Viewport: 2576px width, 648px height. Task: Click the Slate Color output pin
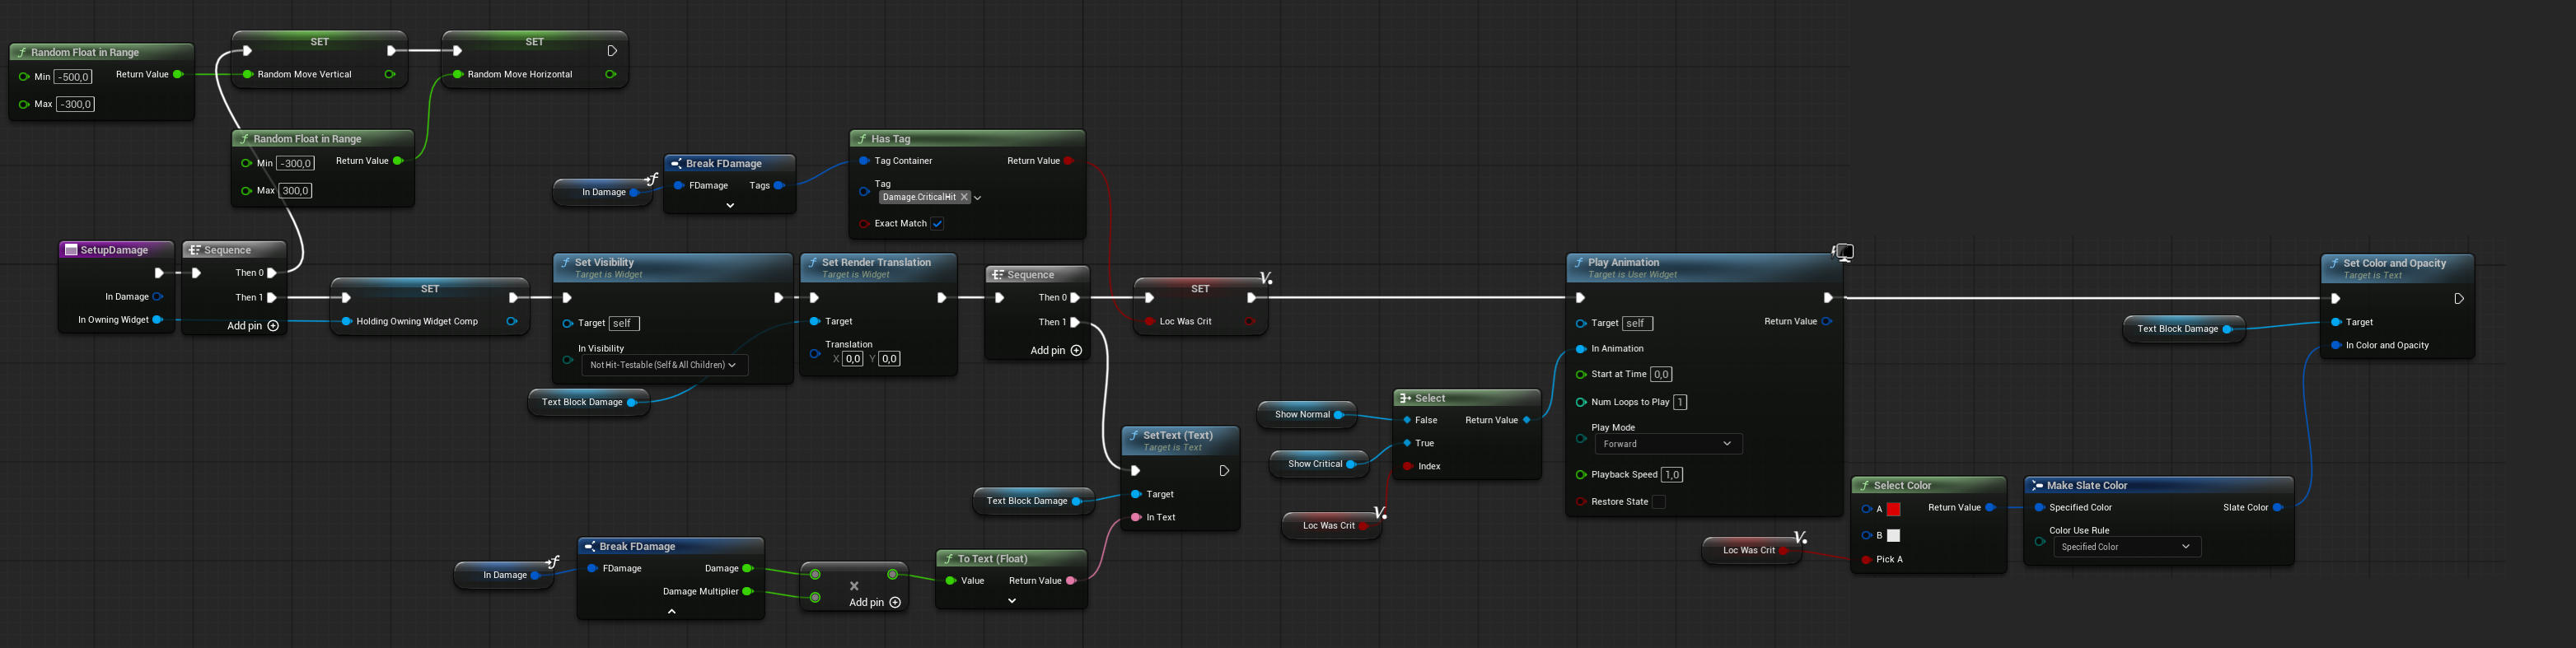pyautogui.click(x=2278, y=508)
